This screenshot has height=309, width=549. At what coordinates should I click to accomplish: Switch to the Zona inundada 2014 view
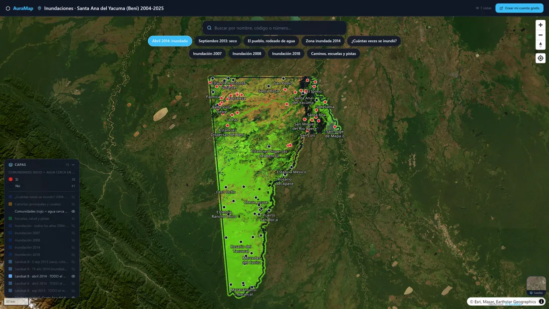323,41
